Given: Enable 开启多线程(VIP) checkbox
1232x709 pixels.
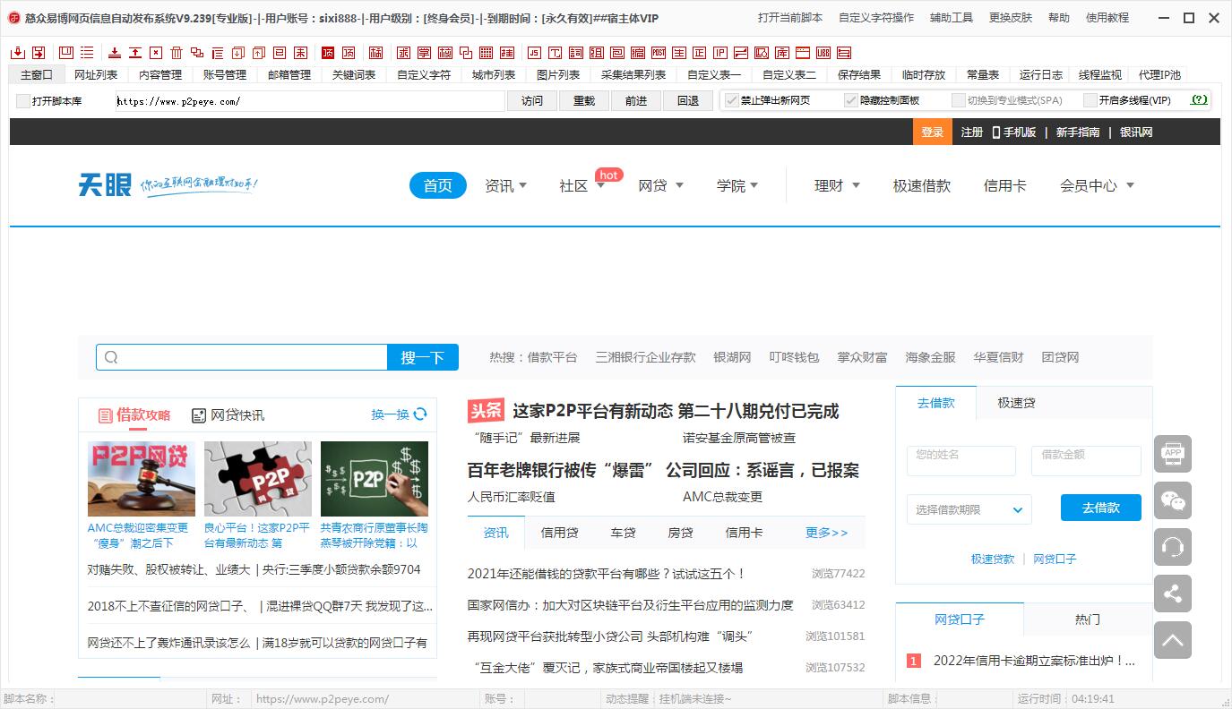Looking at the screenshot, I should click(x=1090, y=100).
